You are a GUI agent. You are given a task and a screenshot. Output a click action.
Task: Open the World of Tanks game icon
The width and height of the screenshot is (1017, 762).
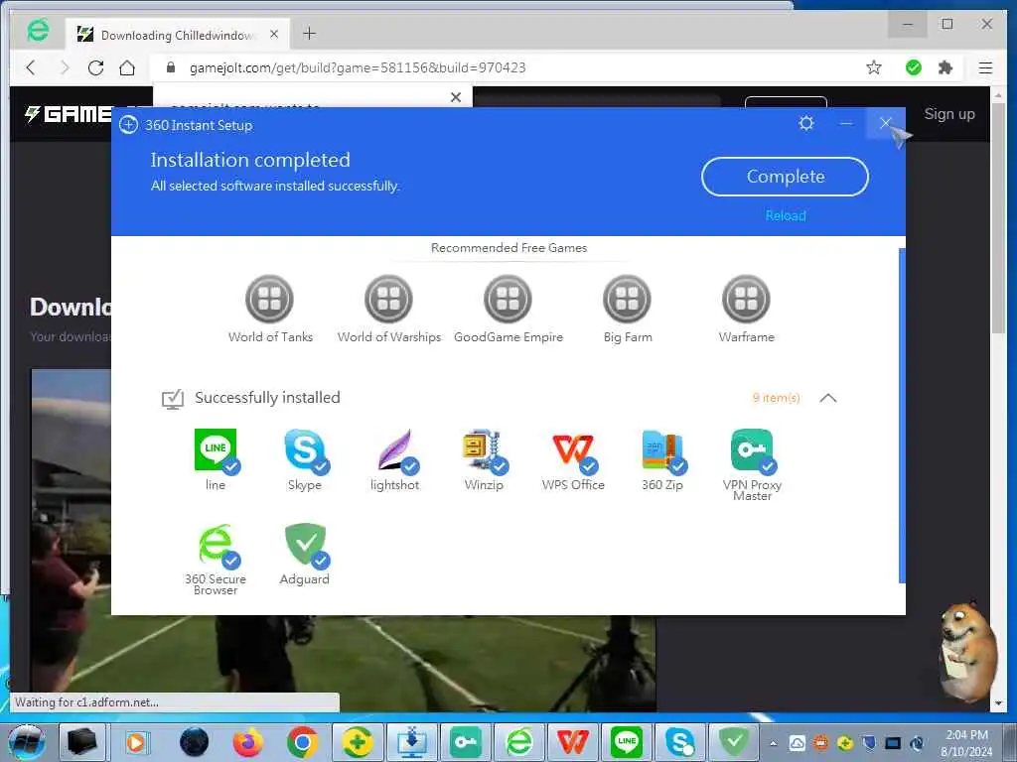click(269, 299)
